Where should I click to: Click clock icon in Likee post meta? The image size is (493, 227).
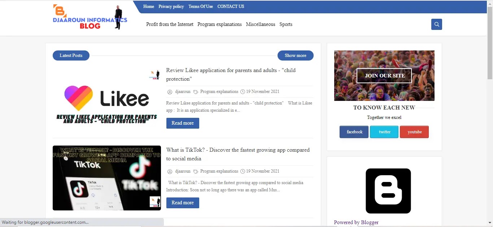click(x=243, y=92)
